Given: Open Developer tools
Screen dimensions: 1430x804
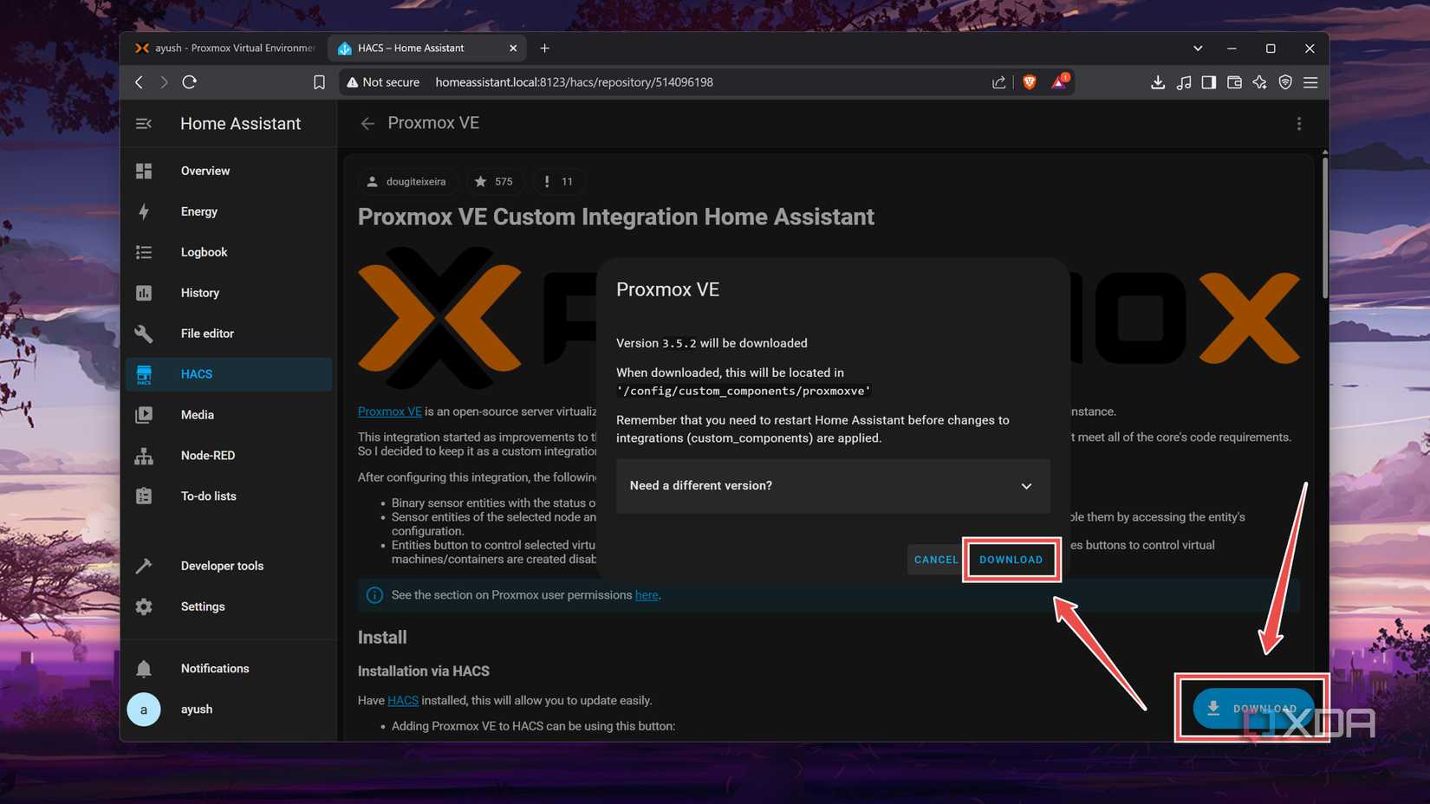Looking at the screenshot, I should 222,565.
